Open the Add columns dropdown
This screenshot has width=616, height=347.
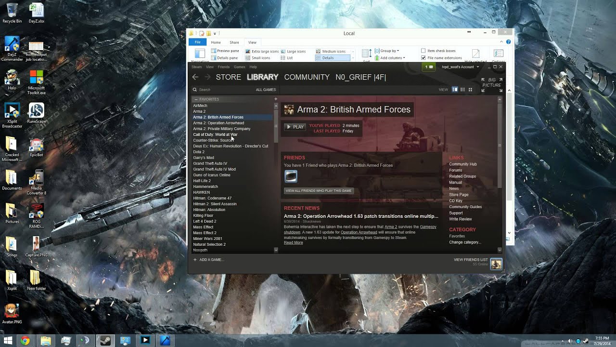(390, 58)
